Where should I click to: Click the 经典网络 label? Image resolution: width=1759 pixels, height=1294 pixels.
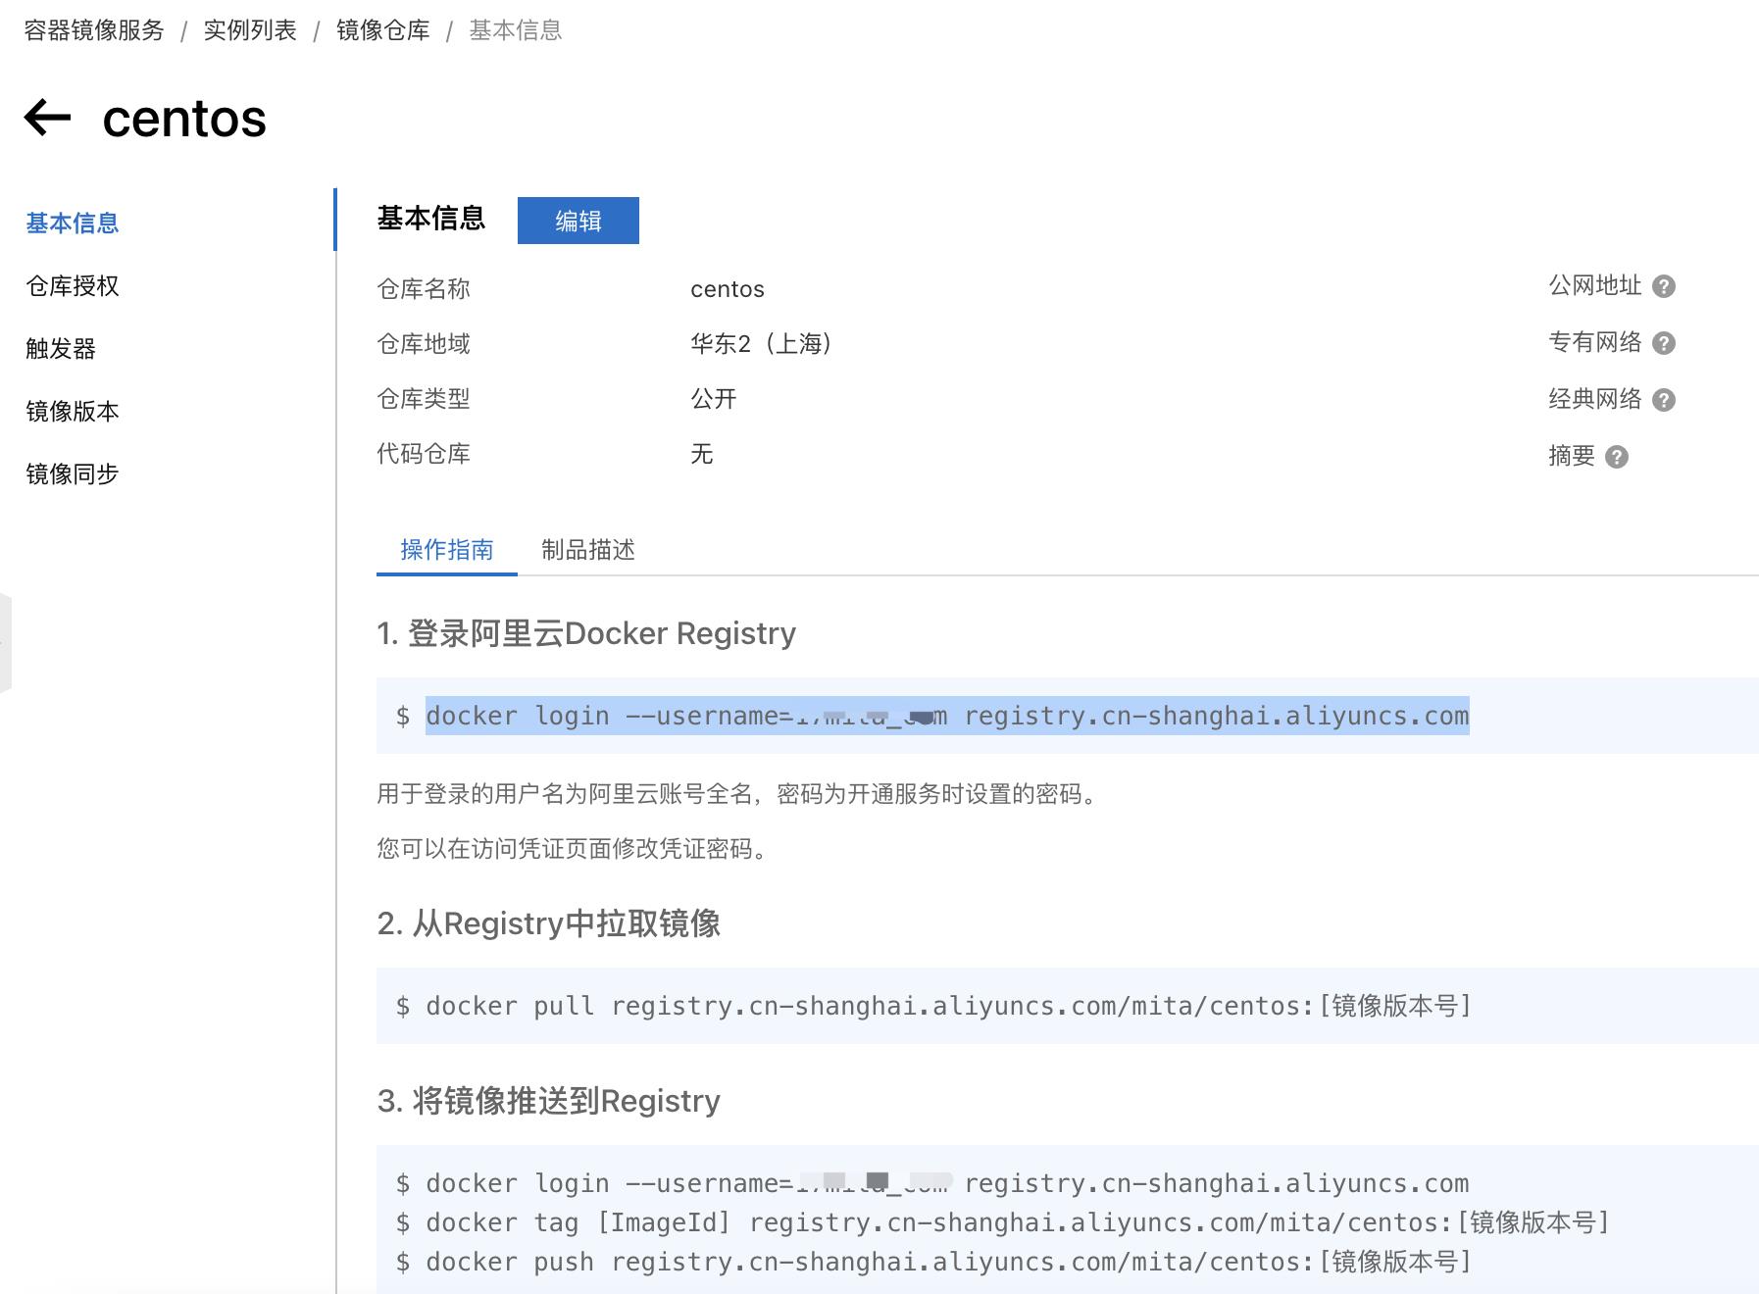pos(1595,399)
